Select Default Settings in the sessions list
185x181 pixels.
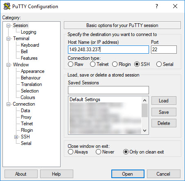coord(85,100)
